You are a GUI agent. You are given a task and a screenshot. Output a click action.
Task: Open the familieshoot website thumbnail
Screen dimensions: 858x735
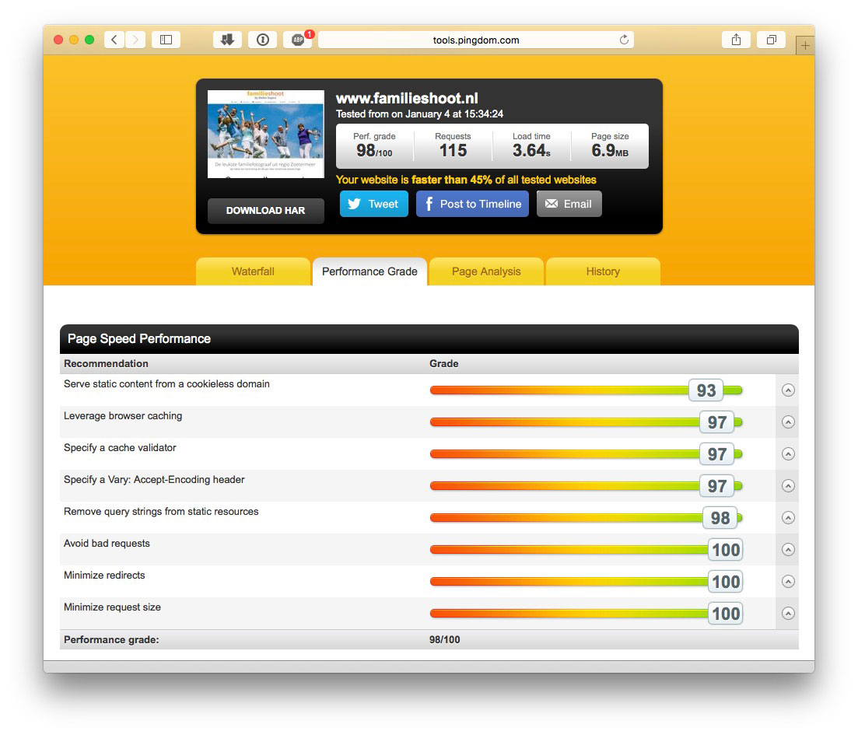click(265, 134)
